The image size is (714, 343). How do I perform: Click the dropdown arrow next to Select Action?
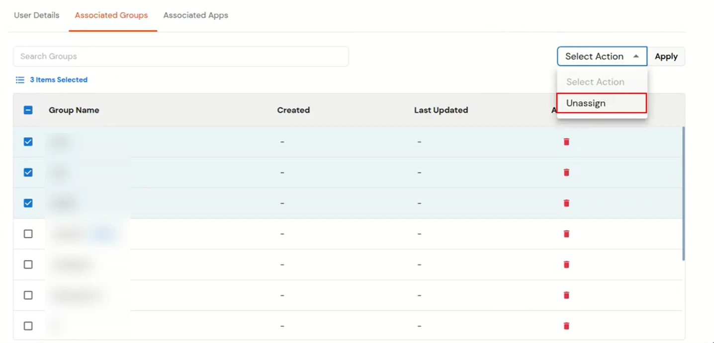636,57
